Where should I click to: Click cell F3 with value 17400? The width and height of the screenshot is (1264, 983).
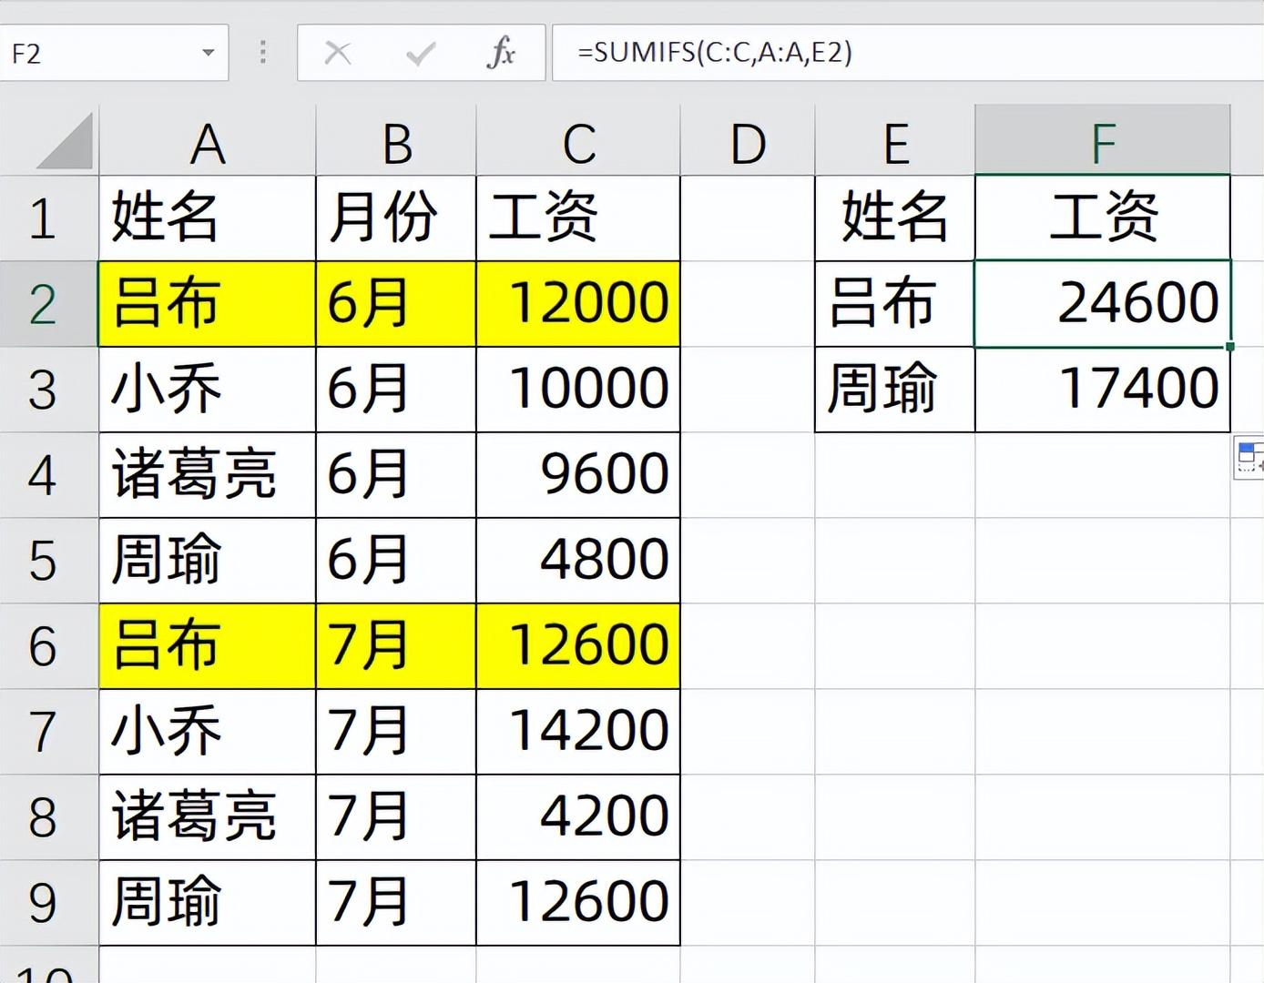pos(1103,390)
